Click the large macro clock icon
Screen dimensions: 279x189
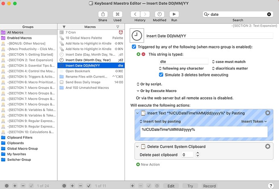point(139,36)
